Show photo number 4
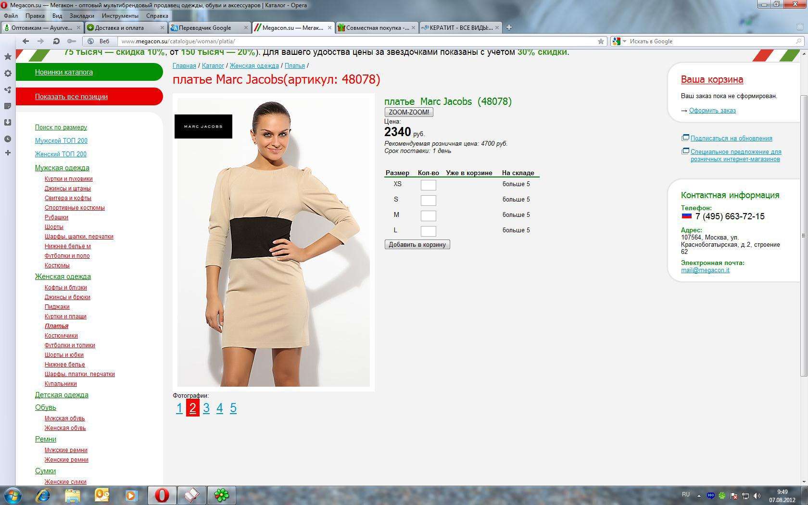The width and height of the screenshot is (808, 505). 220,408
